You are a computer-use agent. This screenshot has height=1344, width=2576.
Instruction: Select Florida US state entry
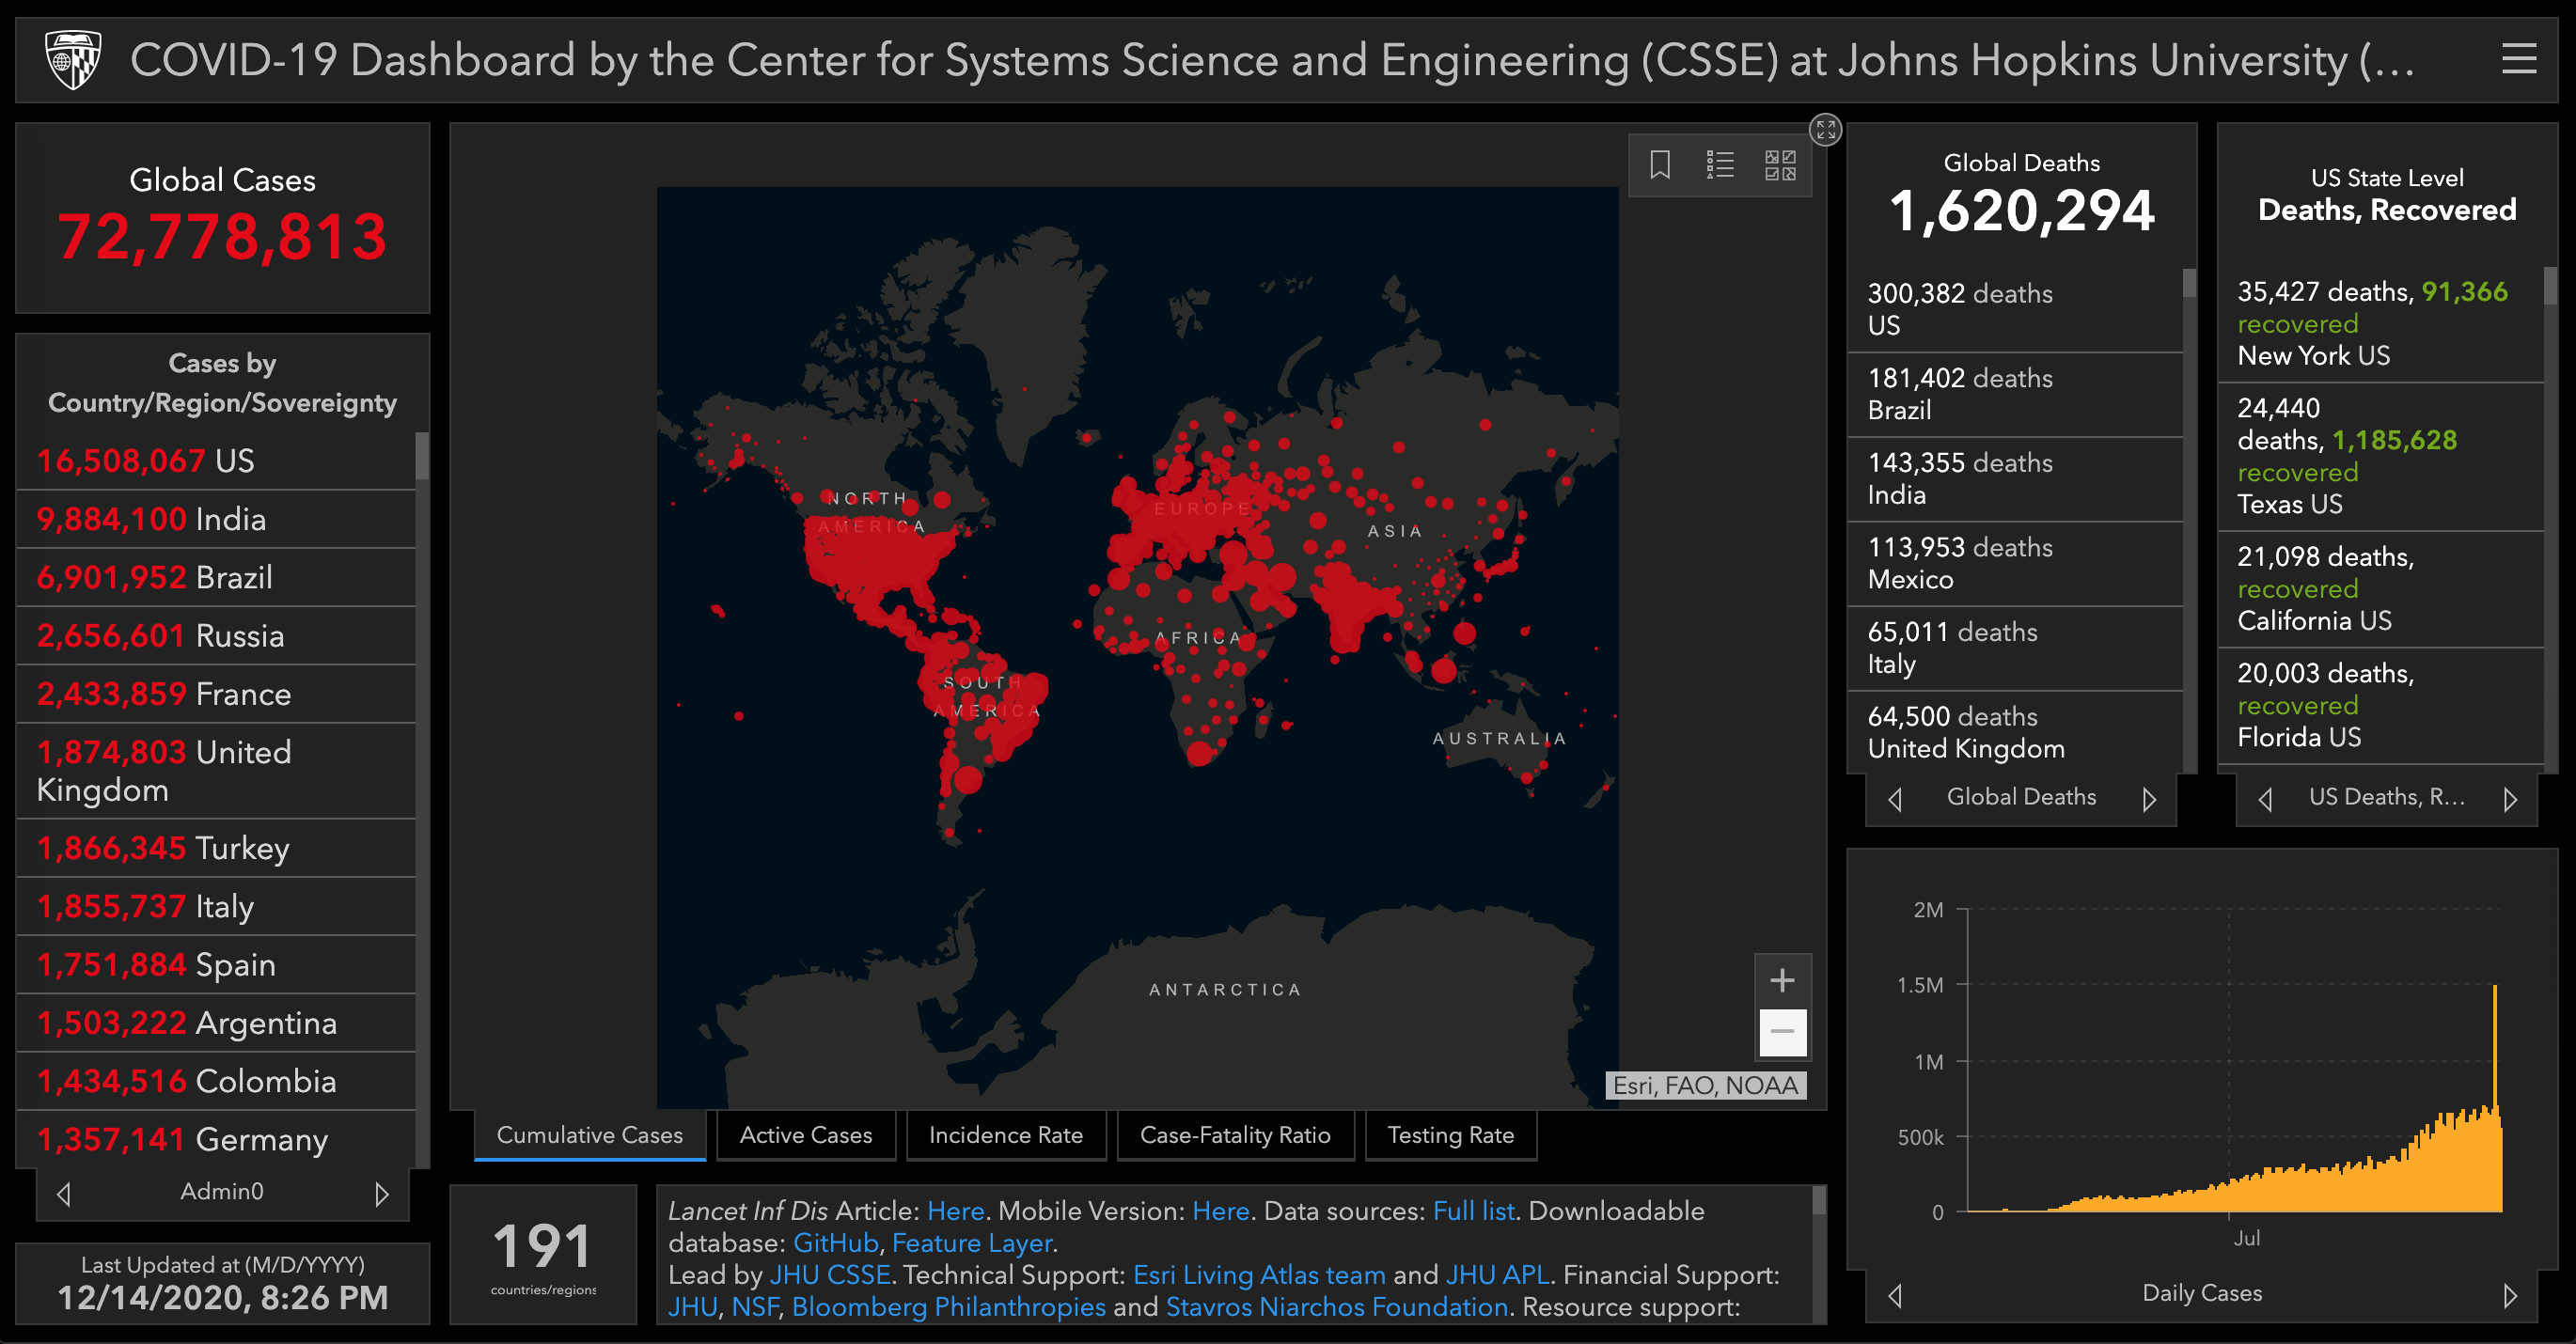[2380, 706]
